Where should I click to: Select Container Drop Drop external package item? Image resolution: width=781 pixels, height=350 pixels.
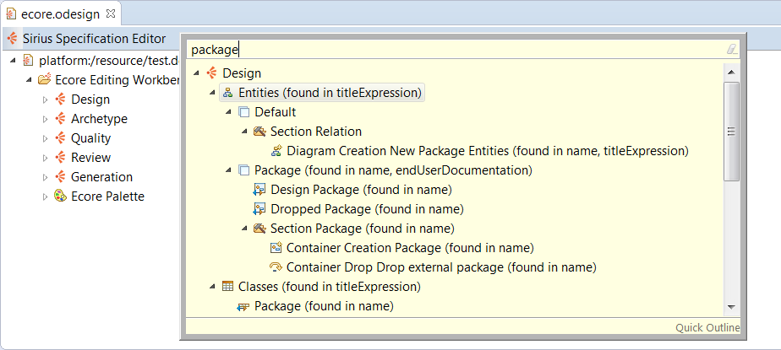point(441,267)
